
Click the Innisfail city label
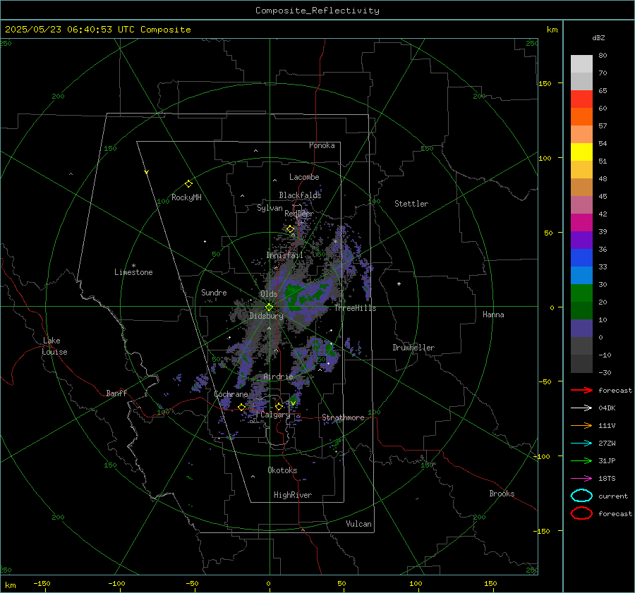[284, 255]
